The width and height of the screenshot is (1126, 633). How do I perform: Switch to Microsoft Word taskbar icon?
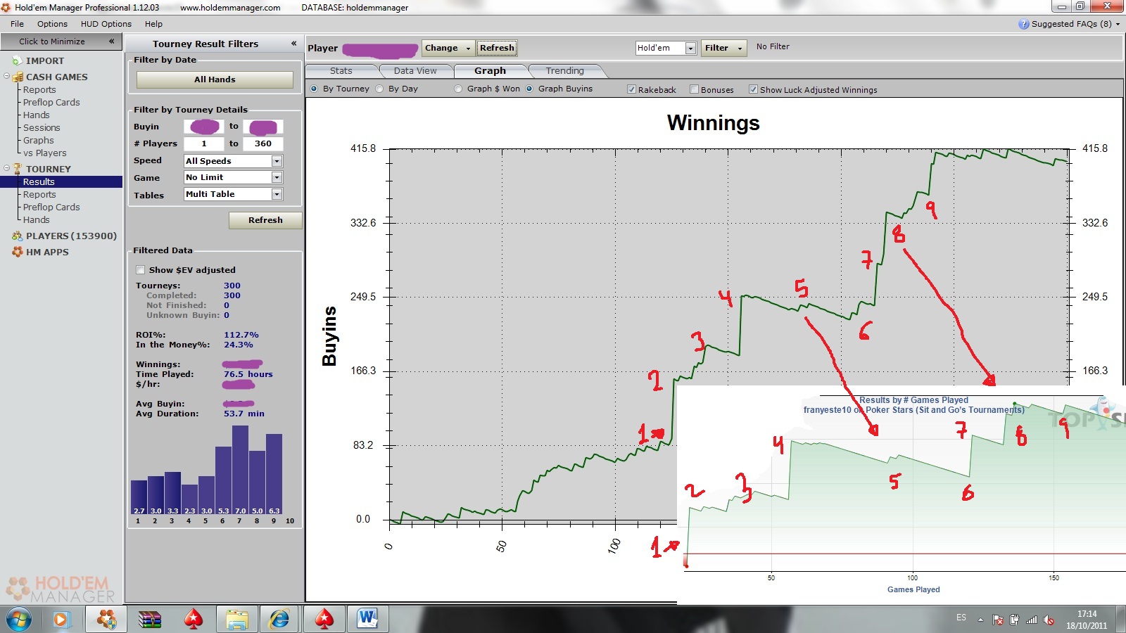click(x=367, y=620)
